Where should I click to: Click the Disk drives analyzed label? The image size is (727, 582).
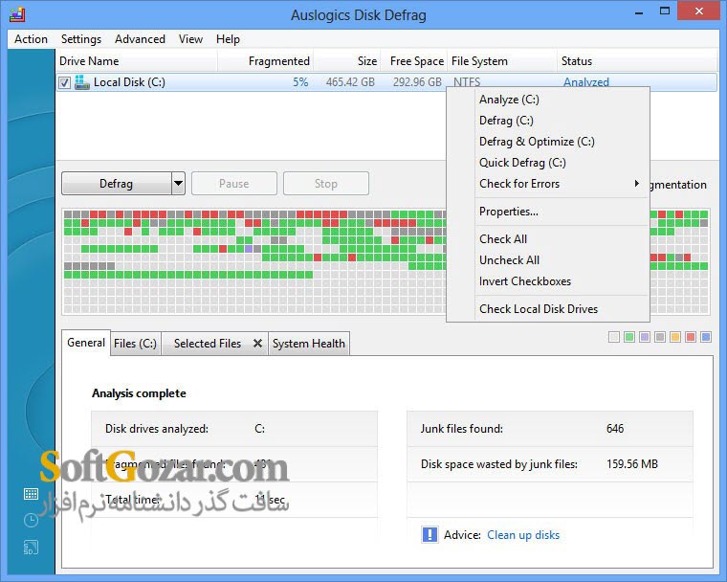tap(157, 429)
